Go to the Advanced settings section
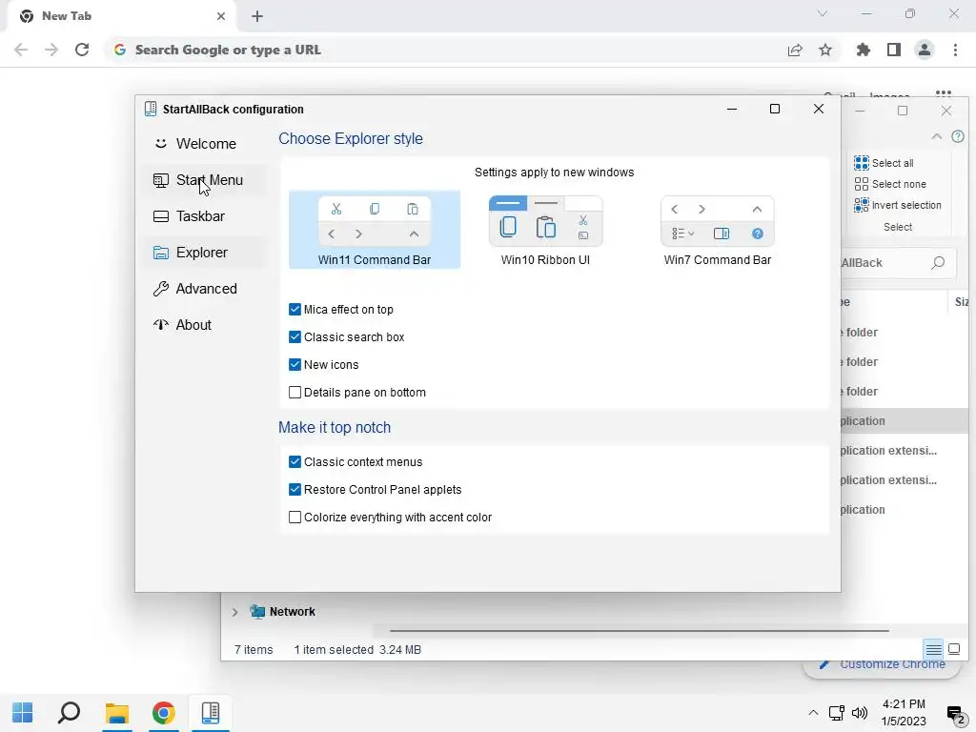Screen dimensions: 976x732 [206, 288]
